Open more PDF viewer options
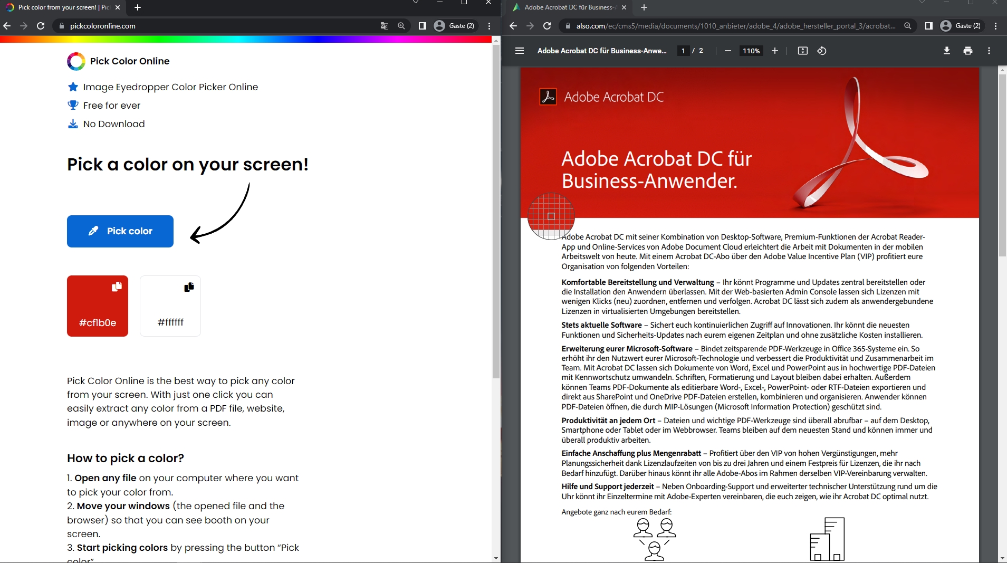This screenshot has height=563, width=1007. pyautogui.click(x=990, y=51)
